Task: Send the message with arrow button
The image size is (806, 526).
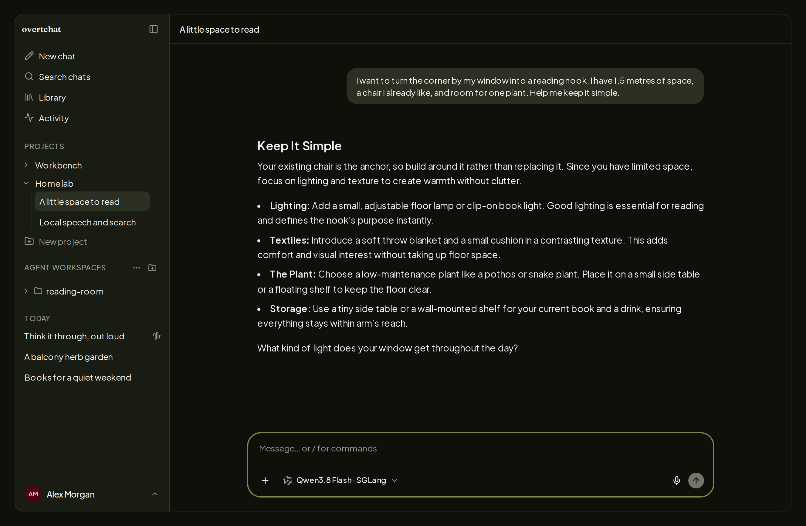Action: point(696,480)
